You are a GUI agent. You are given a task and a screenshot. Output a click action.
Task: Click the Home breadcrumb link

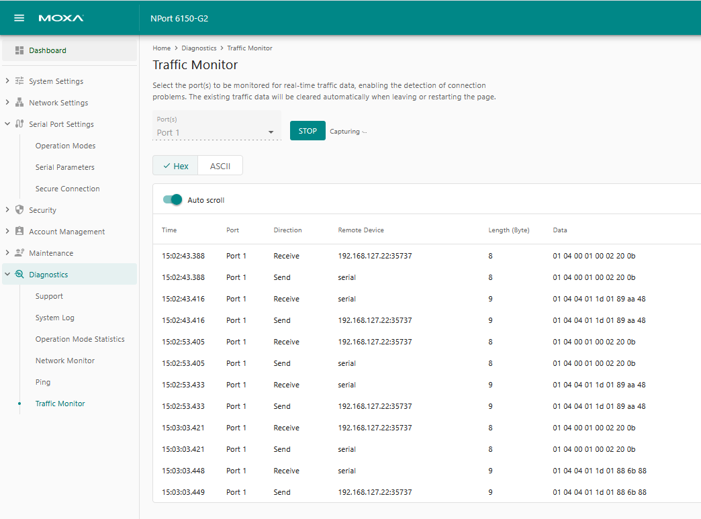point(161,48)
